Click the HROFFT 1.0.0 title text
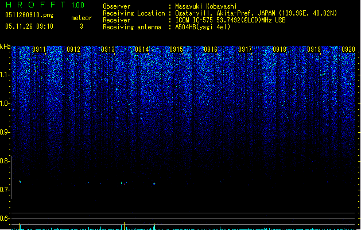Screen dimensions: 361x230 click(45, 5)
